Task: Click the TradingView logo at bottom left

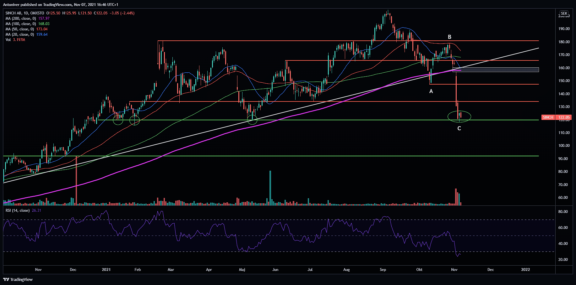Action: [18, 279]
